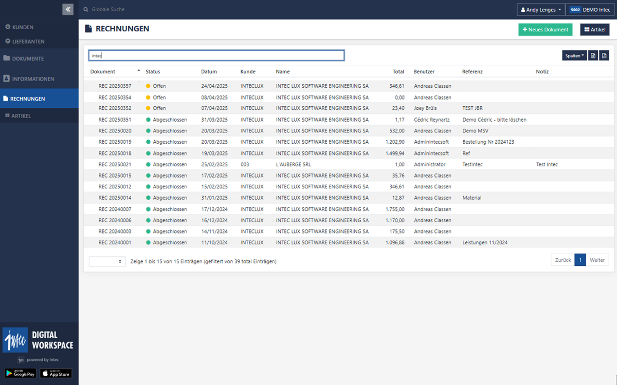The image size is (617, 385).
Task: Select invoice REC 20250012
Action: click(115, 187)
